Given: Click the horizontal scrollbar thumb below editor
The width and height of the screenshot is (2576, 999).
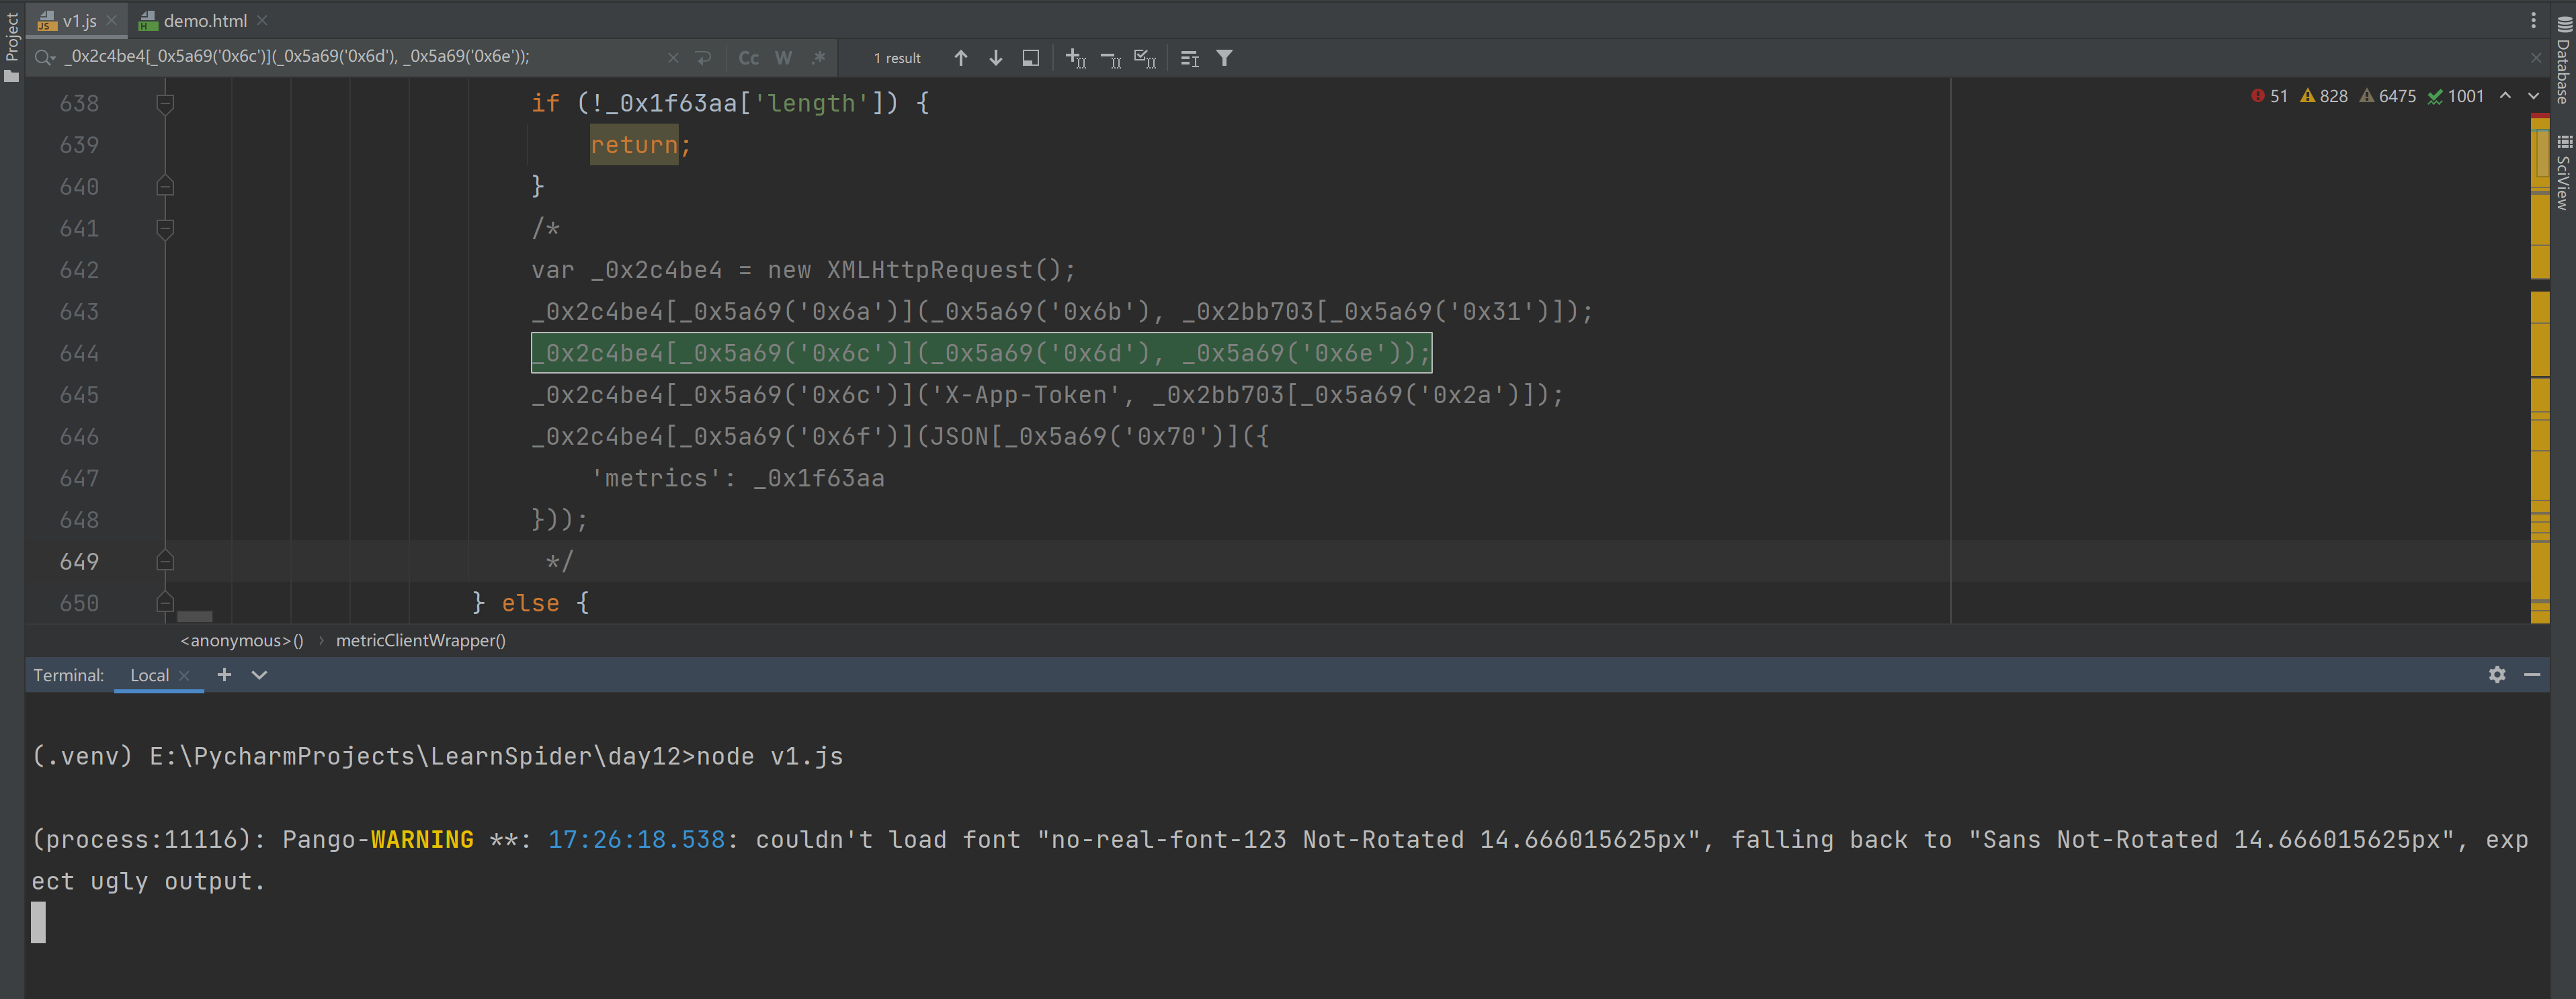Looking at the screenshot, I should coord(195,616).
